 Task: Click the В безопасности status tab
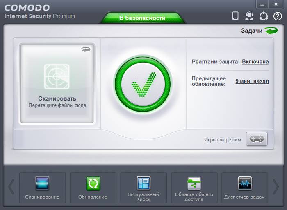(142, 18)
